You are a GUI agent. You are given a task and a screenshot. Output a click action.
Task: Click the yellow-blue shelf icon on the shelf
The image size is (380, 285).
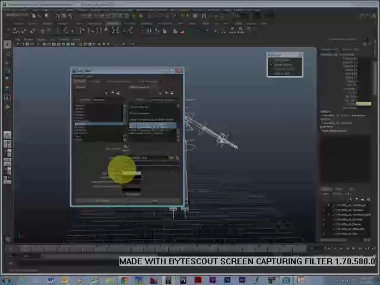point(165,31)
